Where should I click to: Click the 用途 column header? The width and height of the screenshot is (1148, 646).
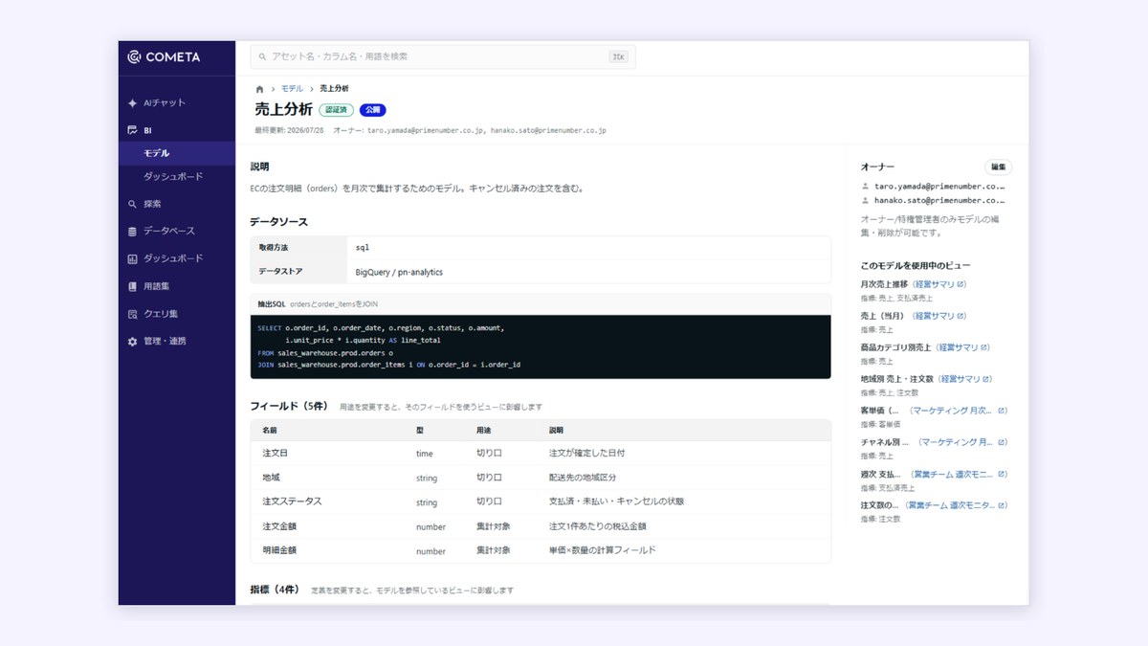(x=484, y=430)
